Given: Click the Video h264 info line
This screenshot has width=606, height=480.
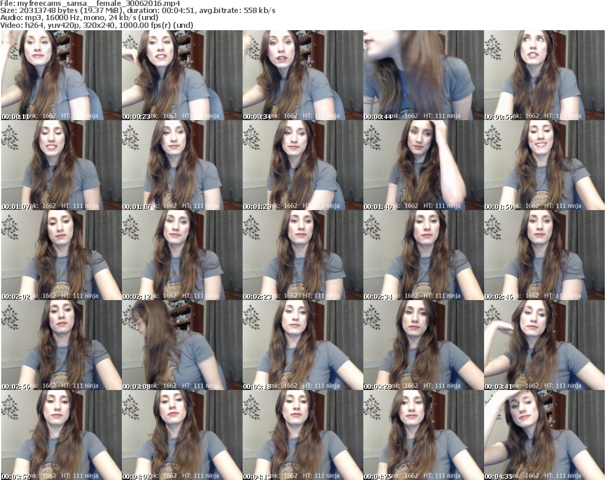Looking at the screenshot, I should coord(101,25).
